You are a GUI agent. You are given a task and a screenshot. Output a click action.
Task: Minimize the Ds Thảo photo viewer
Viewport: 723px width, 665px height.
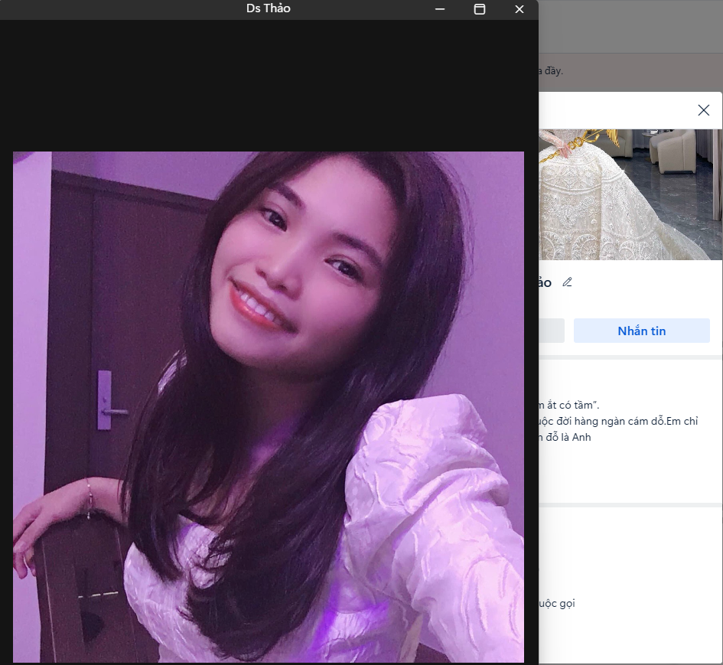click(440, 9)
